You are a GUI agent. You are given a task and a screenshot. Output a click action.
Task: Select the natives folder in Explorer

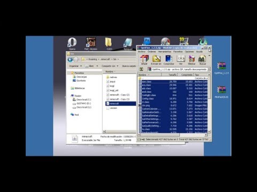tap(112, 77)
